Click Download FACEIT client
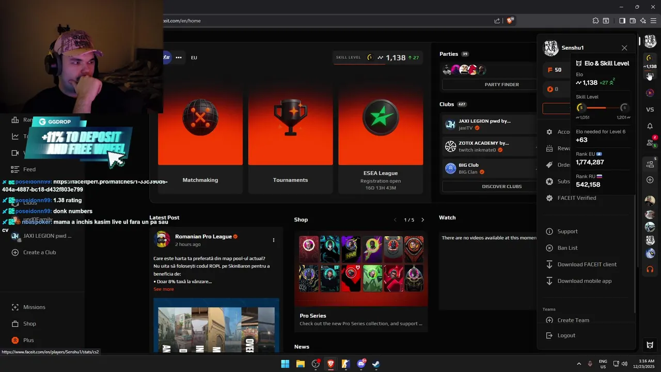The image size is (661, 372). pyautogui.click(x=587, y=265)
